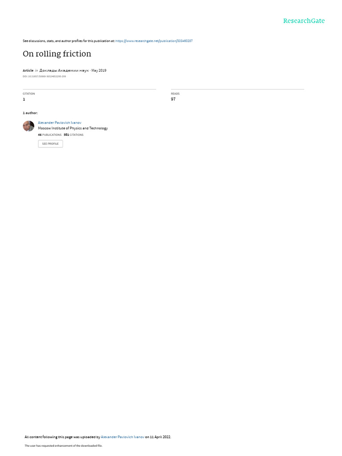Click the See Profile button
The width and height of the screenshot is (342, 456).
[x=50, y=144]
